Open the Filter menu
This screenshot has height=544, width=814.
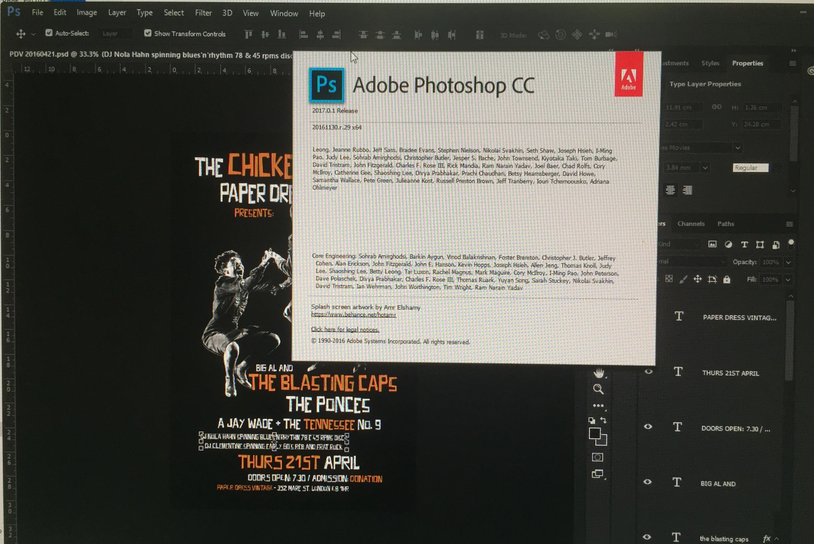pyautogui.click(x=203, y=13)
